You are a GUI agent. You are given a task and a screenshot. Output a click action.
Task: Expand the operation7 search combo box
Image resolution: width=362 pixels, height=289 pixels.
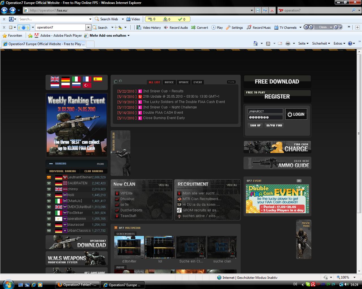pyautogui.click(x=88, y=27)
